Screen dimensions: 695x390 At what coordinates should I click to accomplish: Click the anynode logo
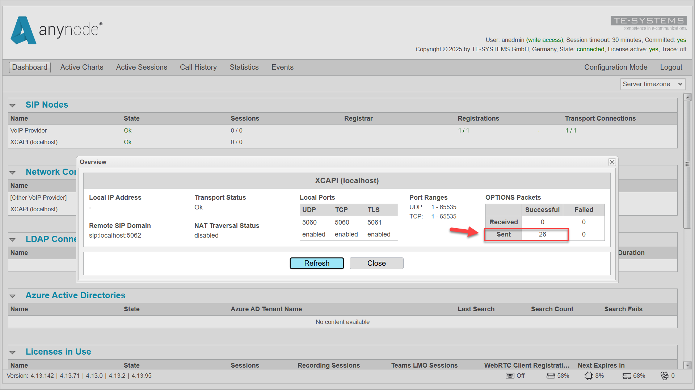56,30
